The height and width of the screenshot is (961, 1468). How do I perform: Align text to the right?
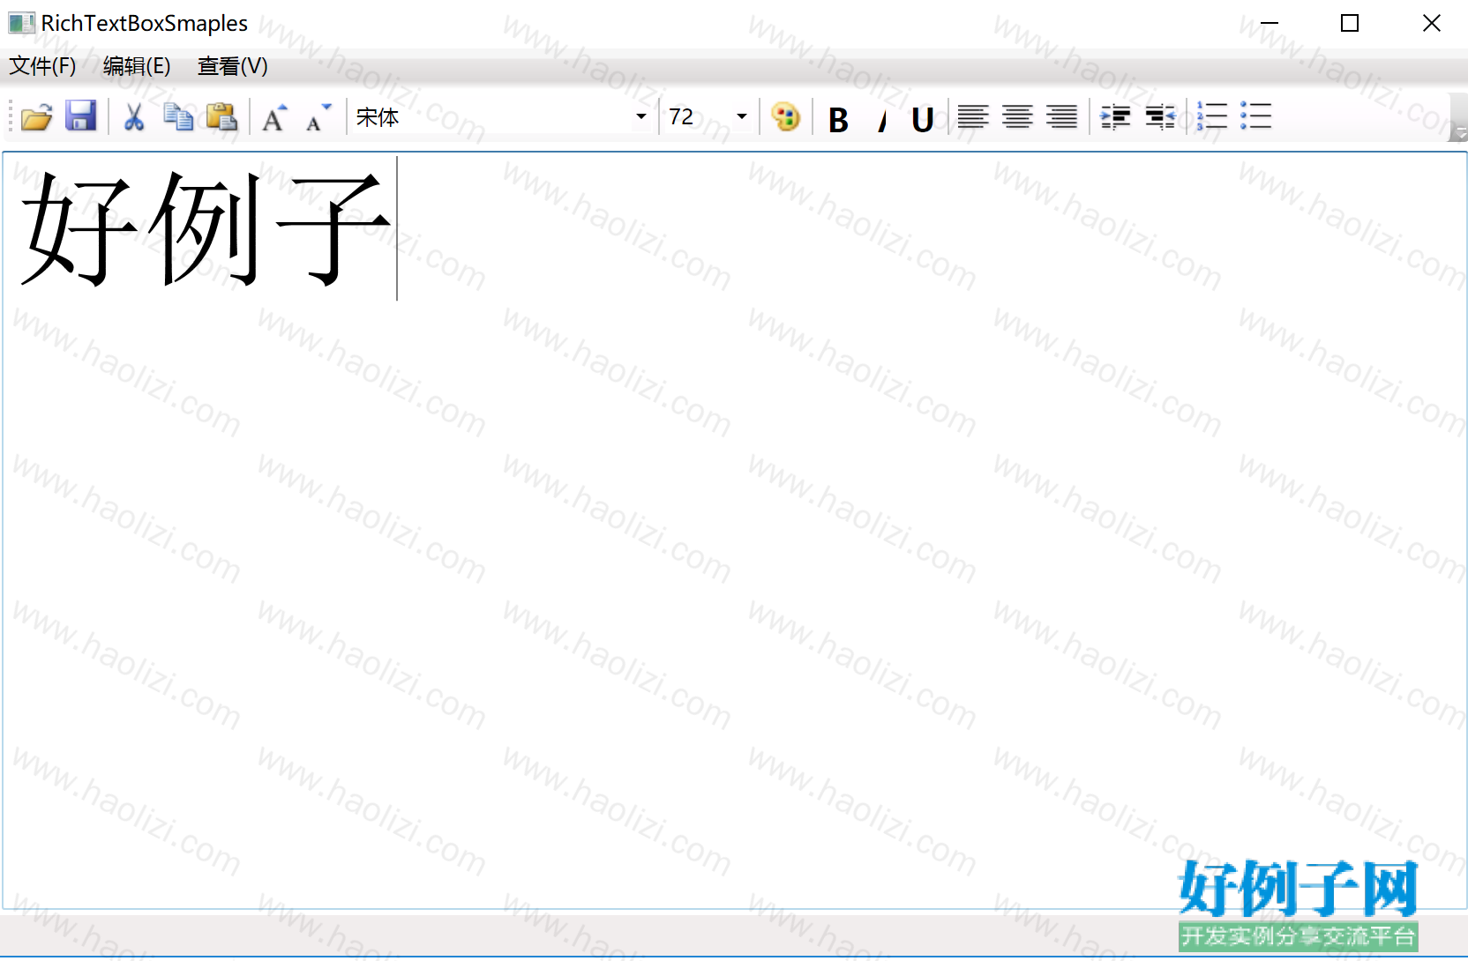pyautogui.click(x=1061, y=116)
